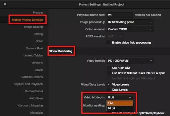Select the Video Levels radio button
The width and height of the screenshot is (170, 116).
coord(108,84)
